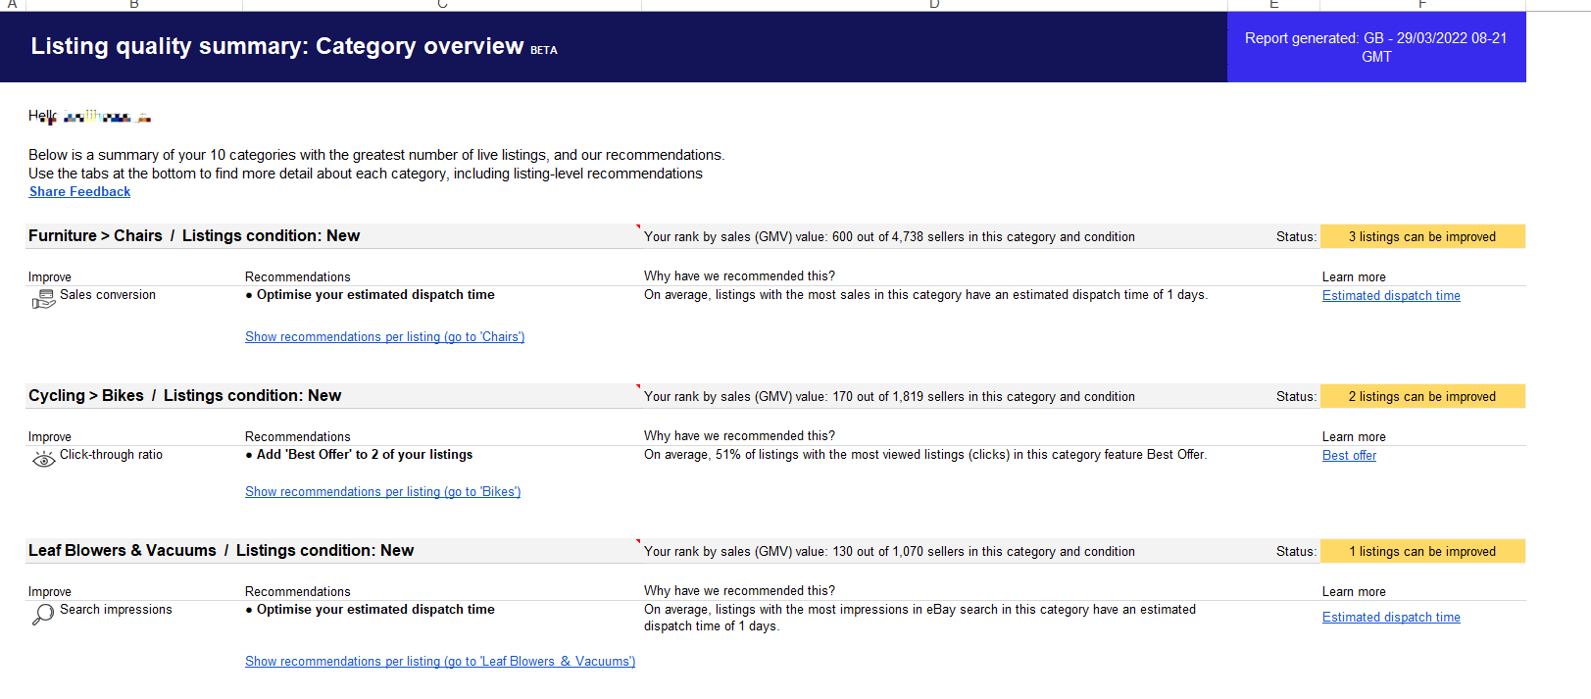The image size is (1591, 699).
Task: Select the '3 listings can be improved' status cell
Action: pyautogui.click(x=1422, y=237)
